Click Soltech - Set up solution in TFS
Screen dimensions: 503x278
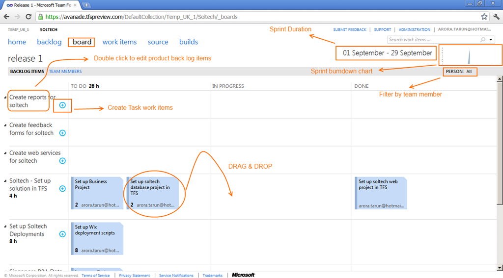[x=30, y=184]
